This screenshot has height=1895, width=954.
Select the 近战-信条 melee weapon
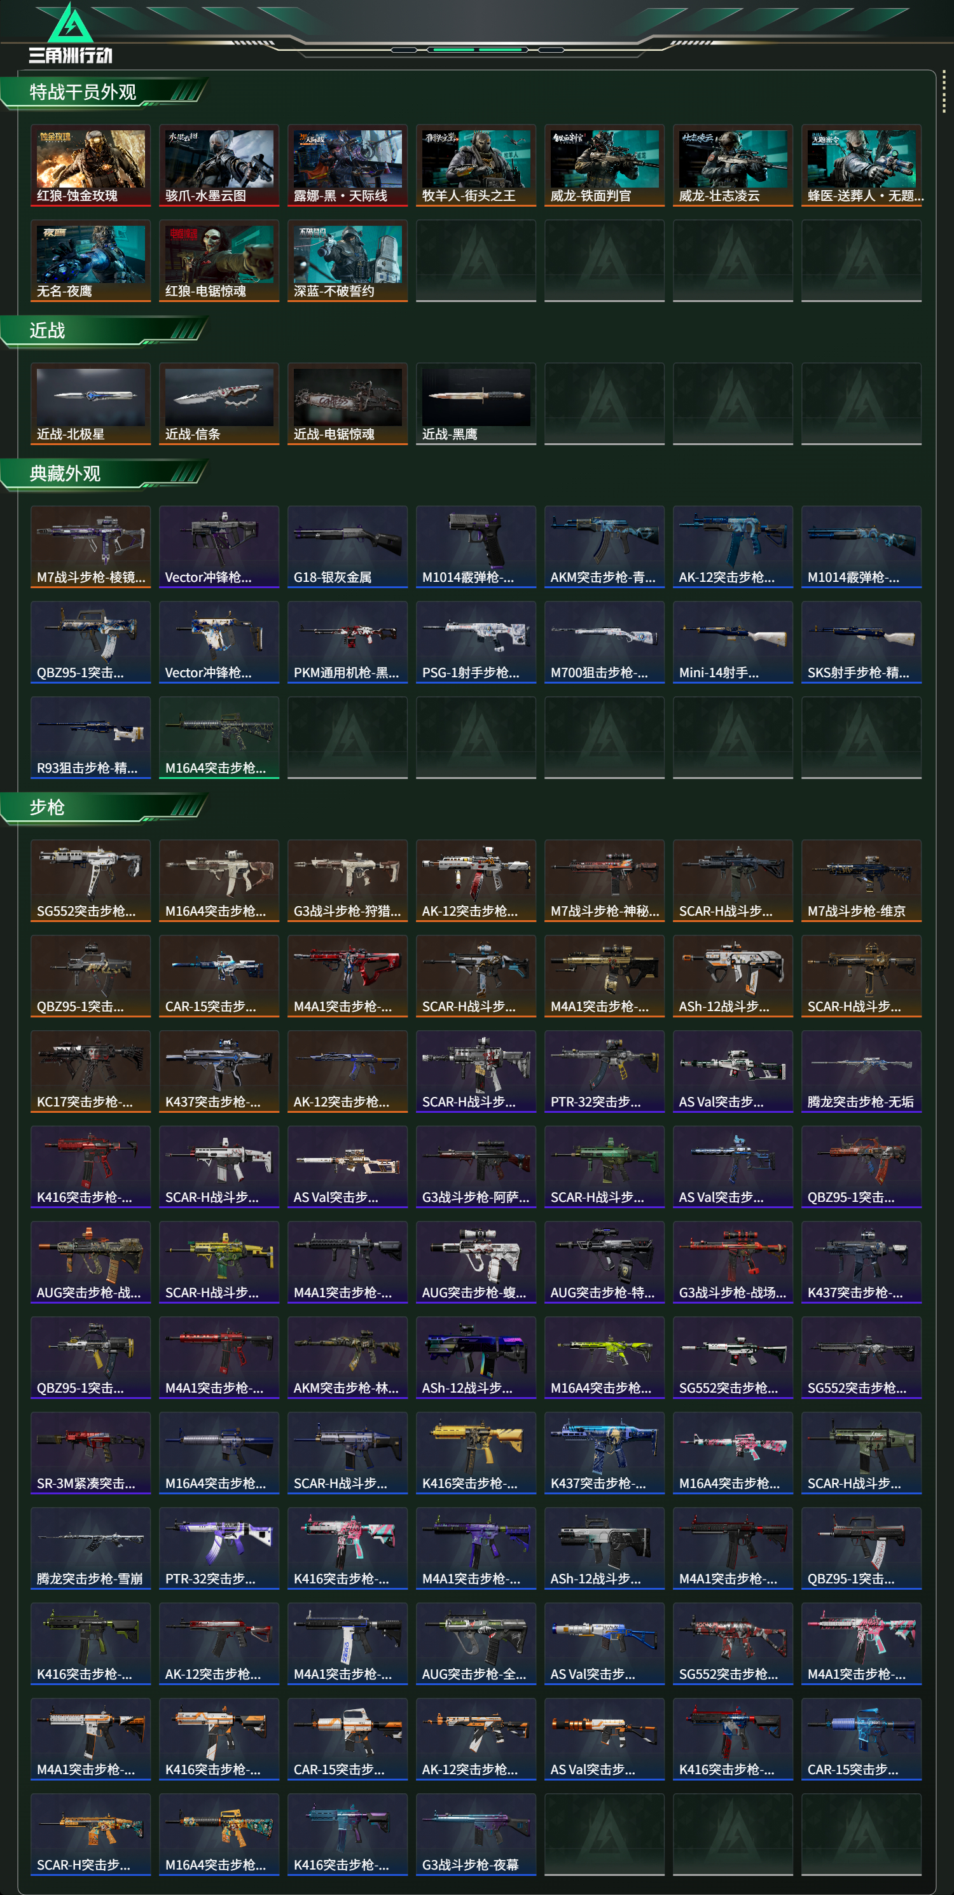pos(219,404)
